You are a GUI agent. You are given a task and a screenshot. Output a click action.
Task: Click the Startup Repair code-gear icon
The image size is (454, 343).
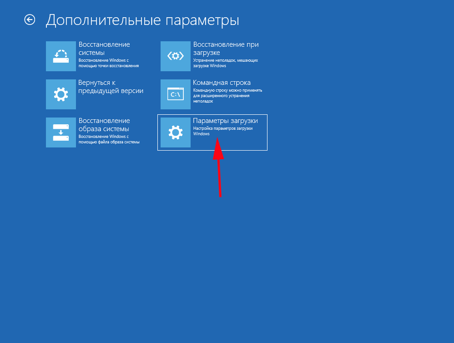[176, 56]
